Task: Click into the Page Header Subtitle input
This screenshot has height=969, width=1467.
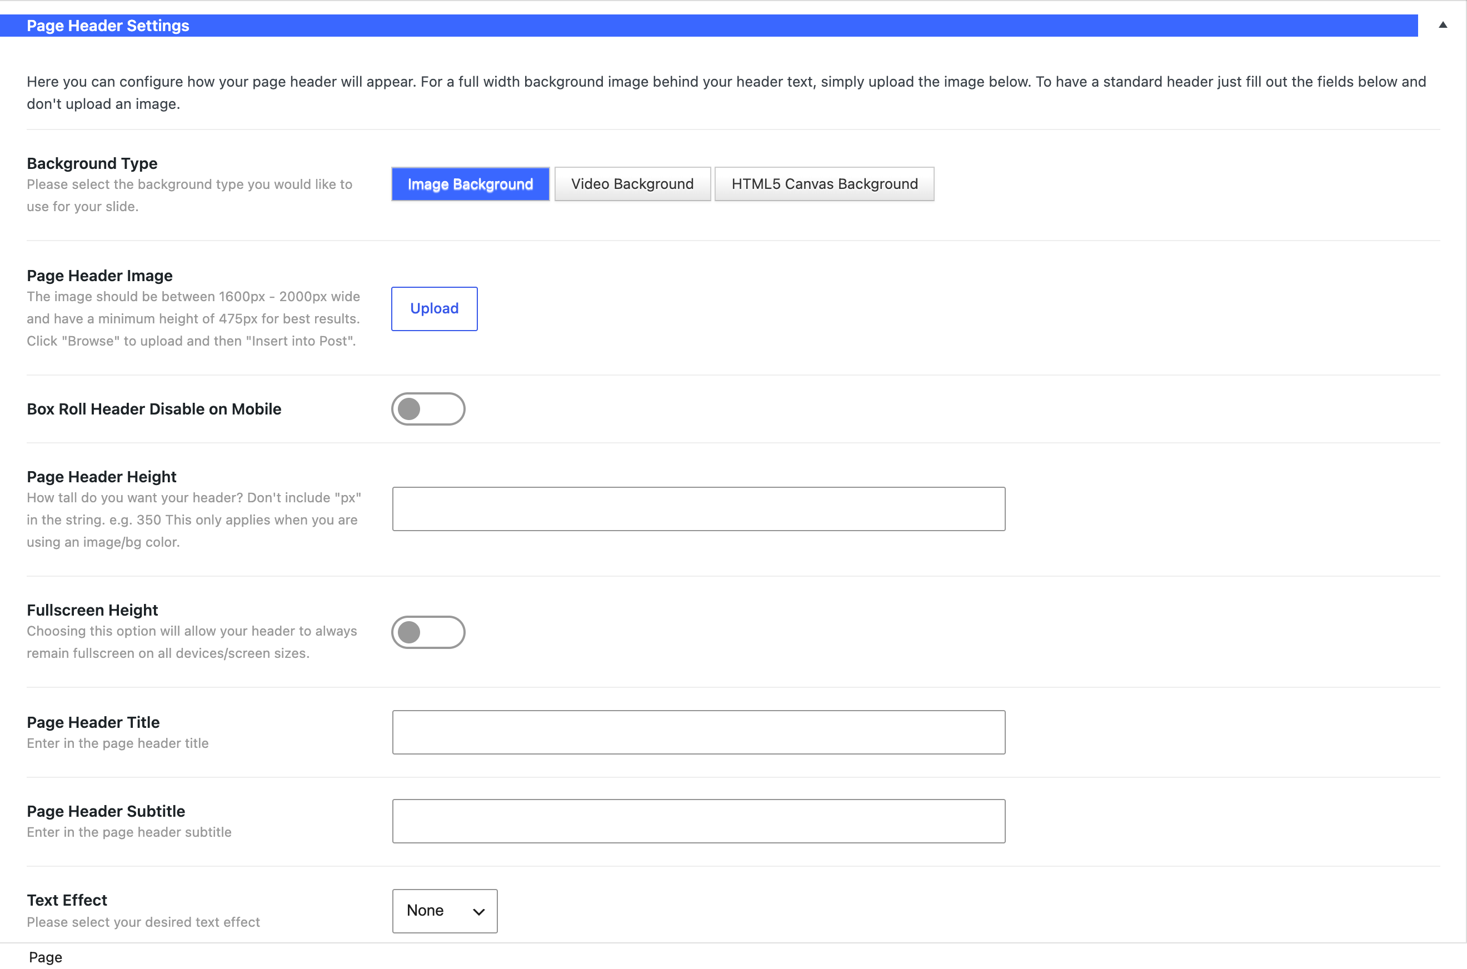Action: [x=699, y=821]
